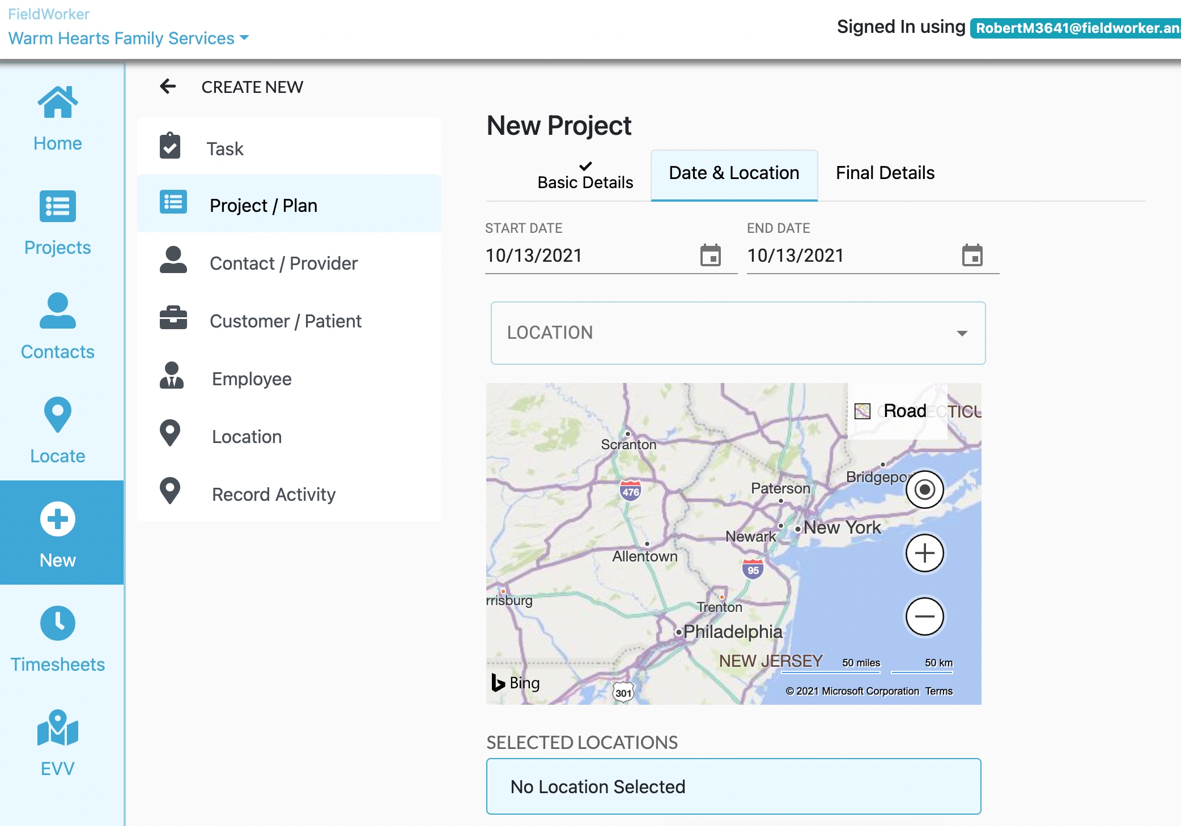Open Warm Hearts Family Services dropdown
1181x826 pixels.
(129, 38)
